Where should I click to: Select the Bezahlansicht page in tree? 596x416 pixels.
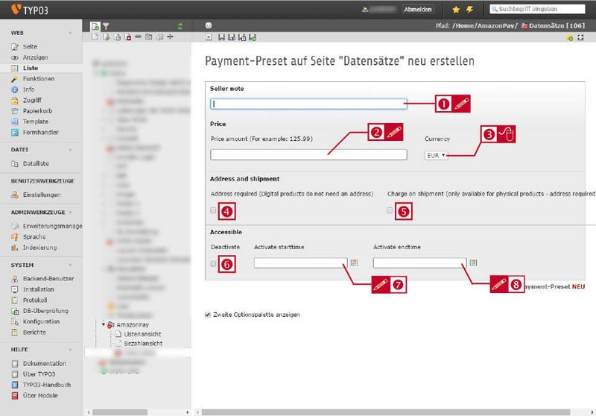pyautogui.click(x=143, y=343)
